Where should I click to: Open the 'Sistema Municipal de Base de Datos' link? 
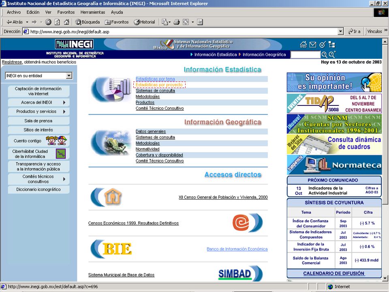[x=121, y=275]
